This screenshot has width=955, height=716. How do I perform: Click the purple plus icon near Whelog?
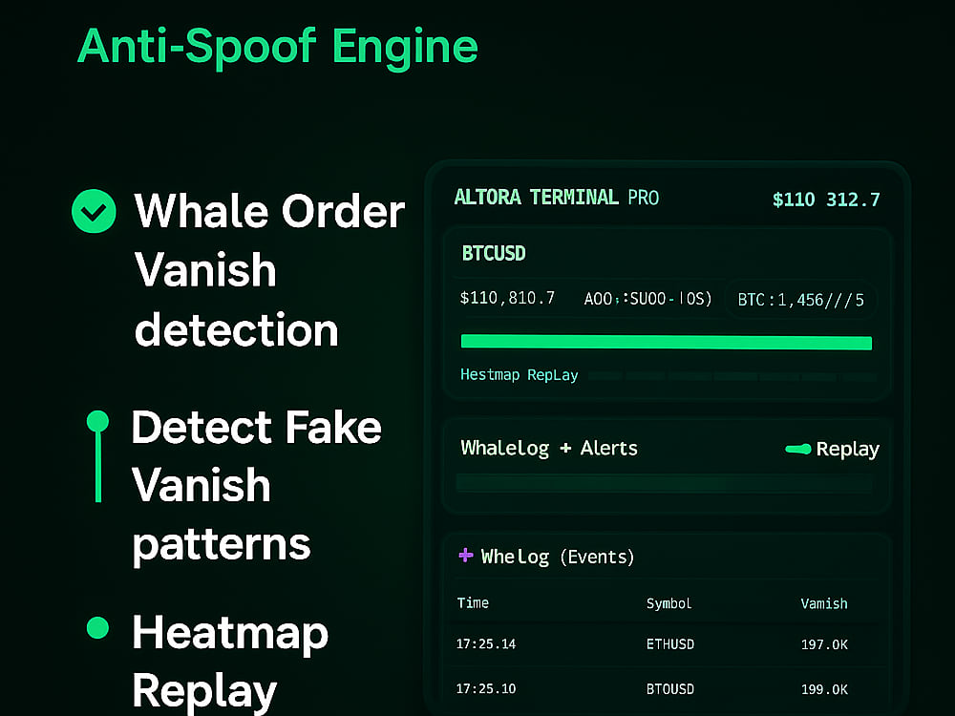[x=466, y=555]
